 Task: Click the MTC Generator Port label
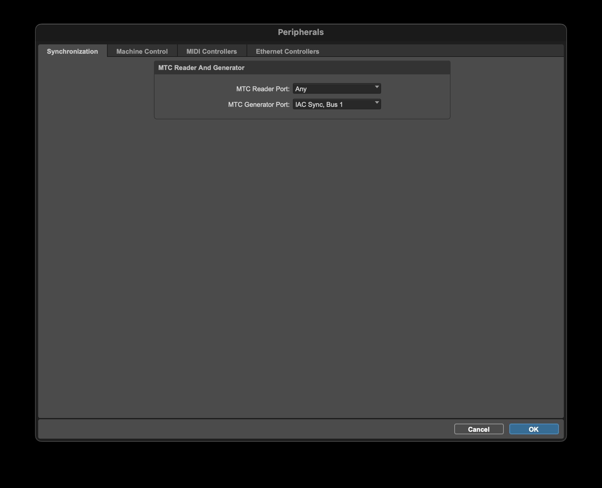(x=258, y=104)
